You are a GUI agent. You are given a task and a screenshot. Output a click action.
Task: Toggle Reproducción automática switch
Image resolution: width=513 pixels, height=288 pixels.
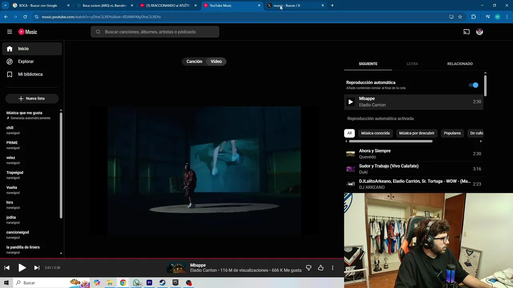click(474, 85)
